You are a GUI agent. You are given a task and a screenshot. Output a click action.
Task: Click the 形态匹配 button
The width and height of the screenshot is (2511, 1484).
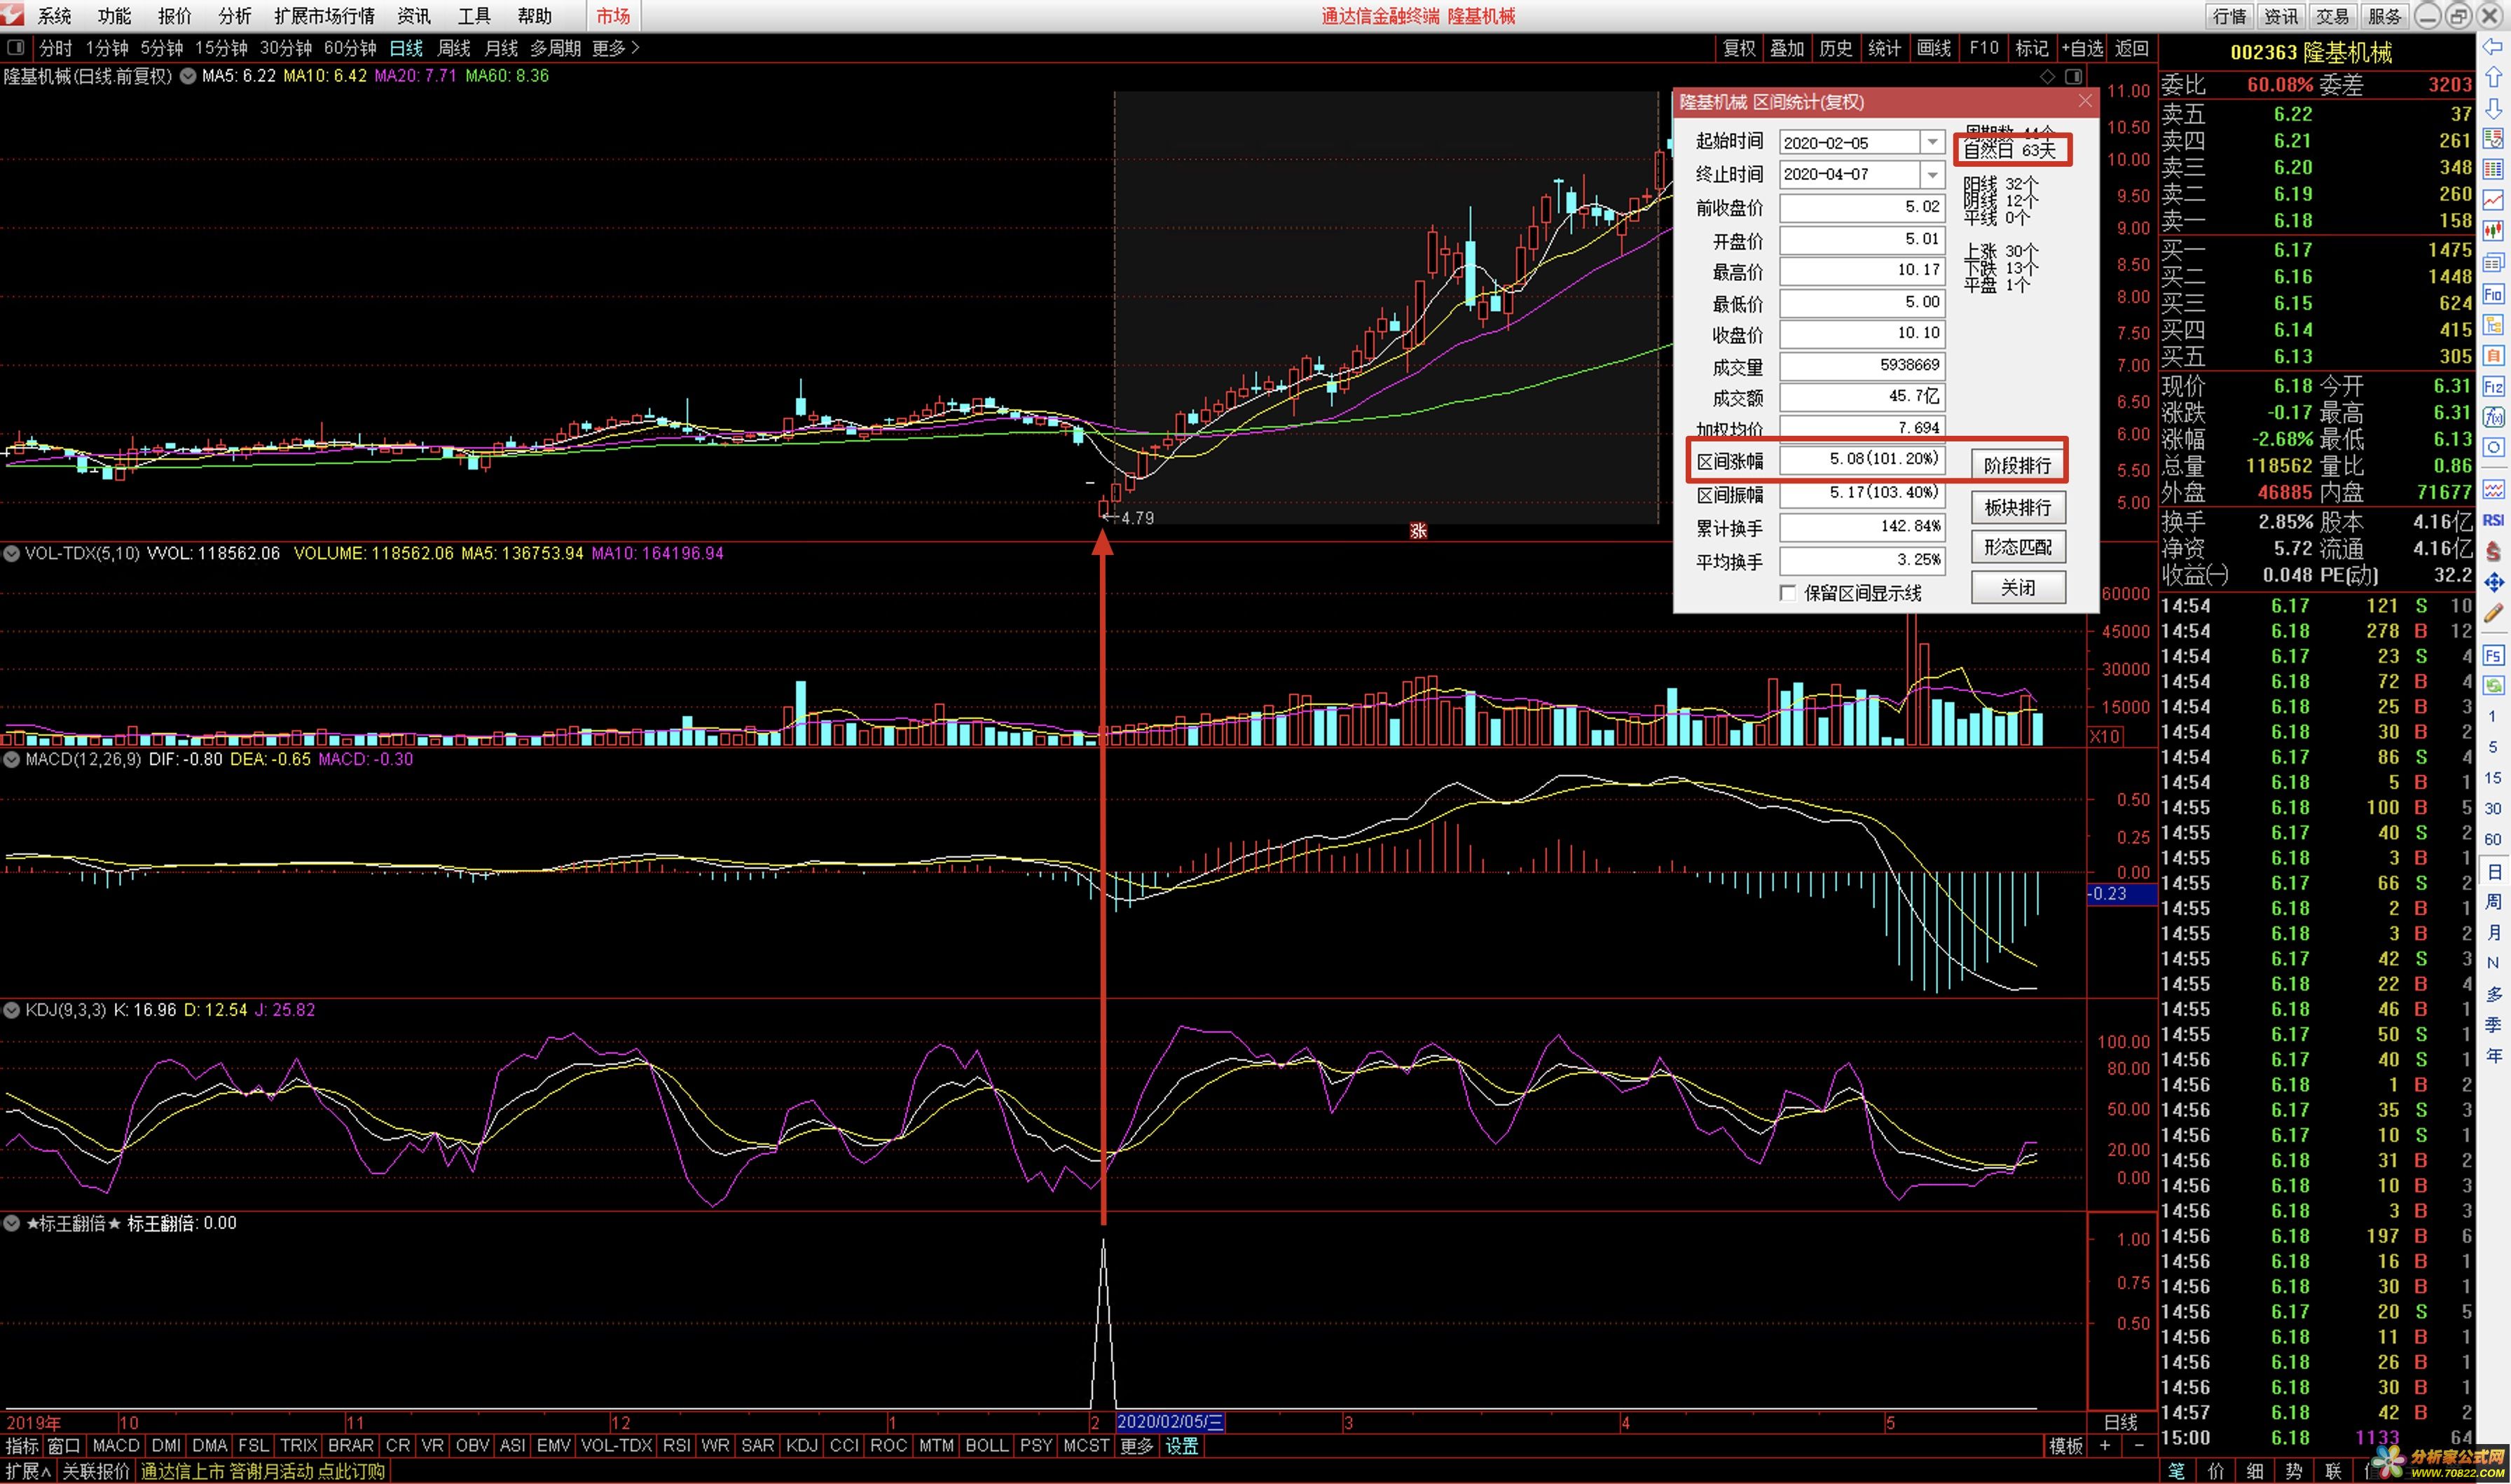(2017, 547)
